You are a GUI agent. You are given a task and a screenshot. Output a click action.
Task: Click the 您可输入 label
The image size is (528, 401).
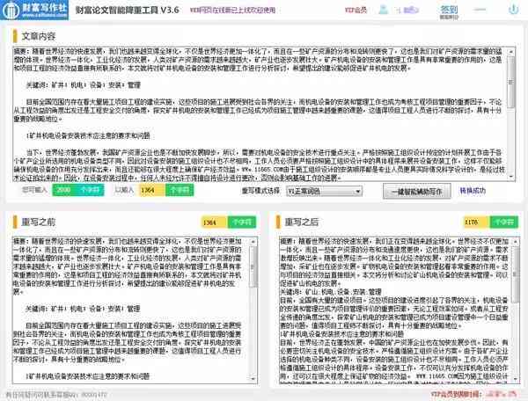34,190
